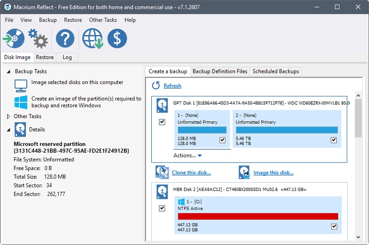Click the Image this disk link
369x245 pixels.
click(x=273, y=173)
